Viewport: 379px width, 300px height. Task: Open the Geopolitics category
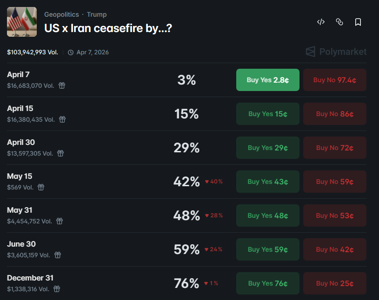(x=61, y=14)
